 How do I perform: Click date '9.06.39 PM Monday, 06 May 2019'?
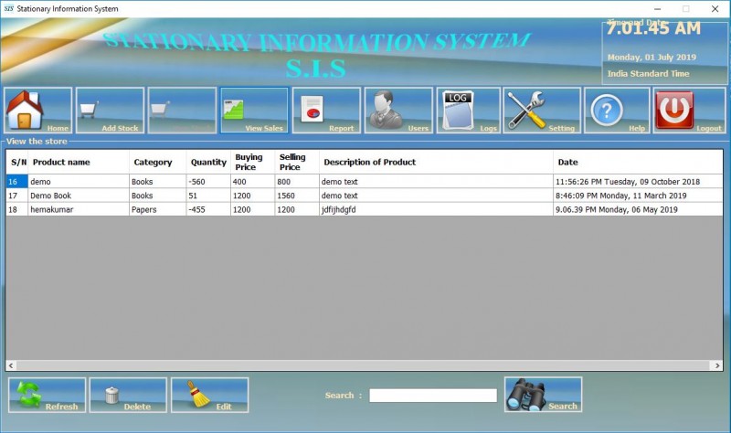[638, 209]
